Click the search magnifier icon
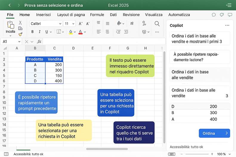 [x=157, y=24]
